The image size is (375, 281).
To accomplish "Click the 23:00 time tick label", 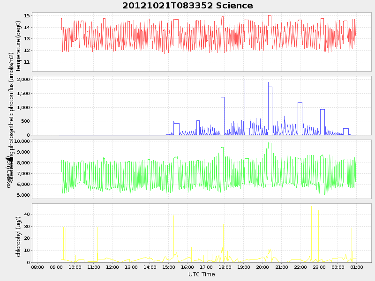I will 319,267.
